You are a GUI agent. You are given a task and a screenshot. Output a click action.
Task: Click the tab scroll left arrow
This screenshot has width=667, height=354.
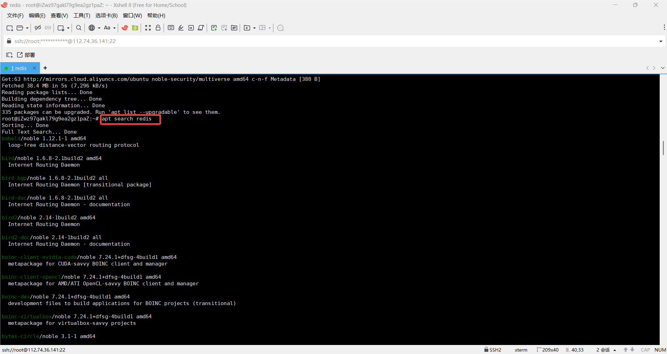click(647, 68)
